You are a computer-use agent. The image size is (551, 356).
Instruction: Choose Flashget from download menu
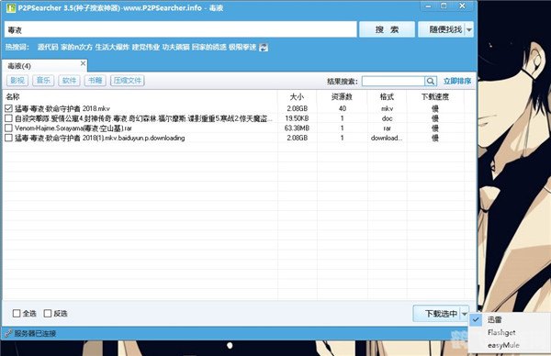coord(501,332)
